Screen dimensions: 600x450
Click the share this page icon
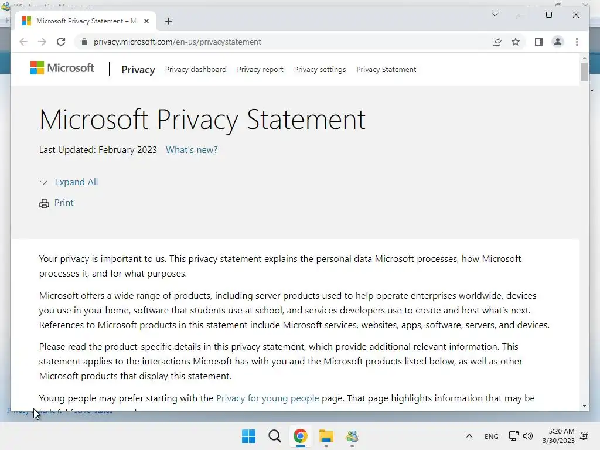[x=497, y=42]
